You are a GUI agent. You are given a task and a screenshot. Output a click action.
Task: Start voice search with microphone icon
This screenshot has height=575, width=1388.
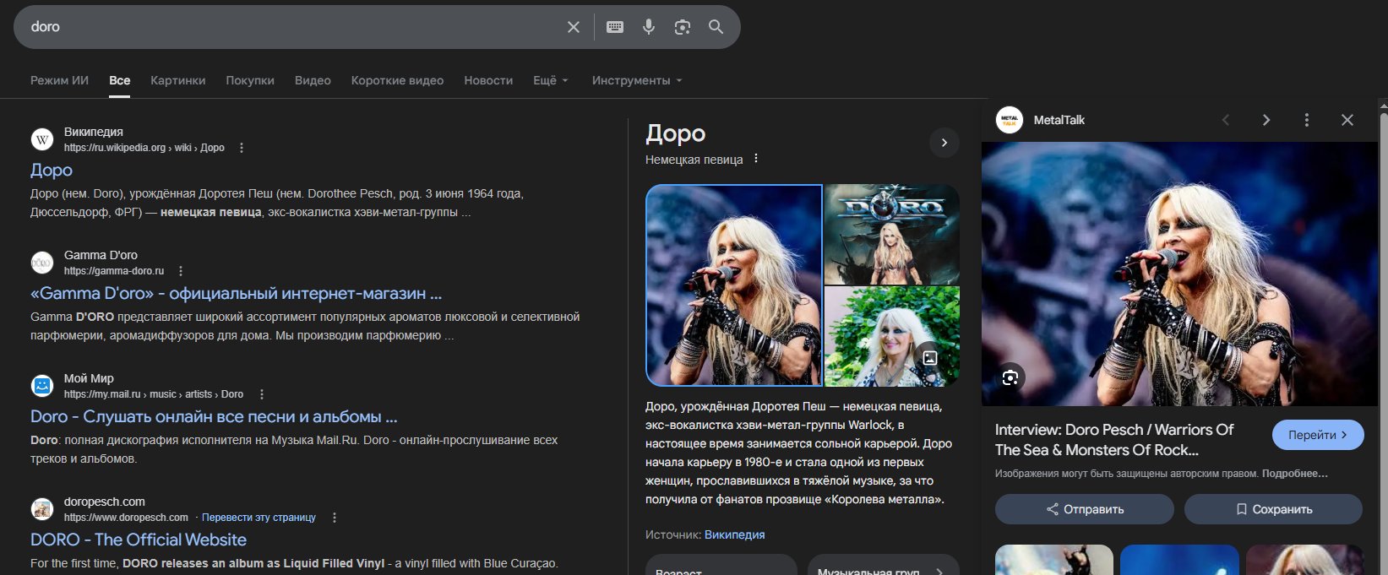(649, 27)
